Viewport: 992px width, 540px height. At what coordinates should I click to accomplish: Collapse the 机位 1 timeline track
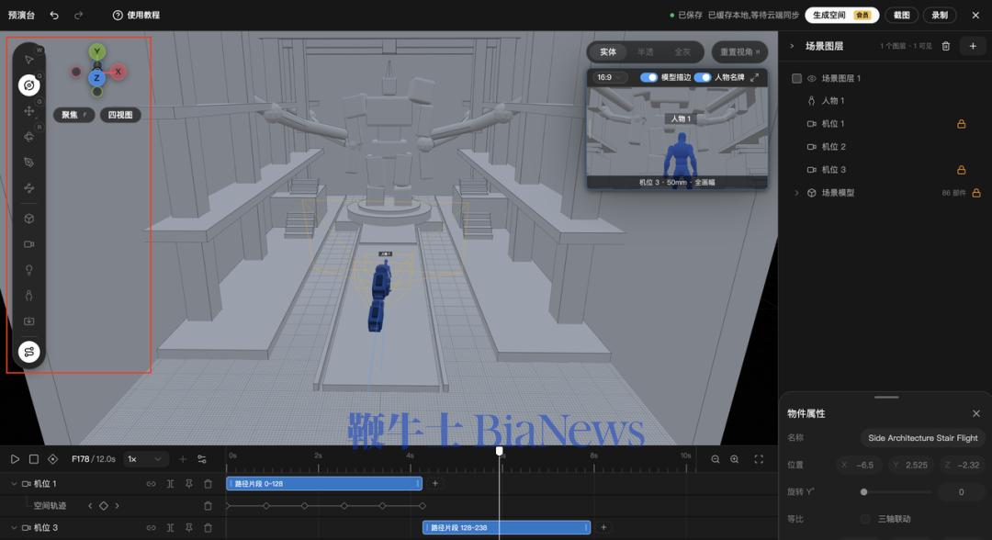point(13,484)
